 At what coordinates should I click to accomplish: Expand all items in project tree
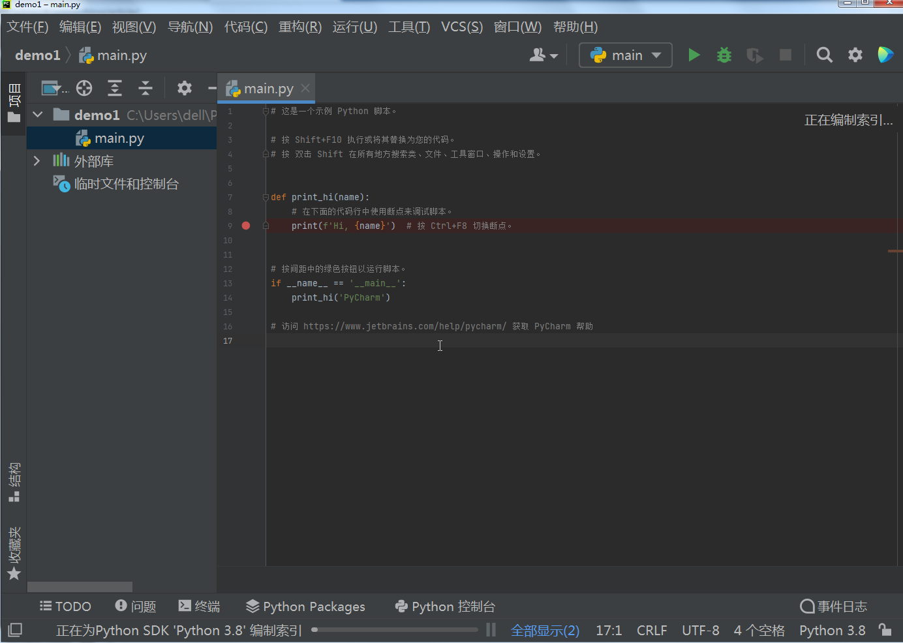click(115, 88)
